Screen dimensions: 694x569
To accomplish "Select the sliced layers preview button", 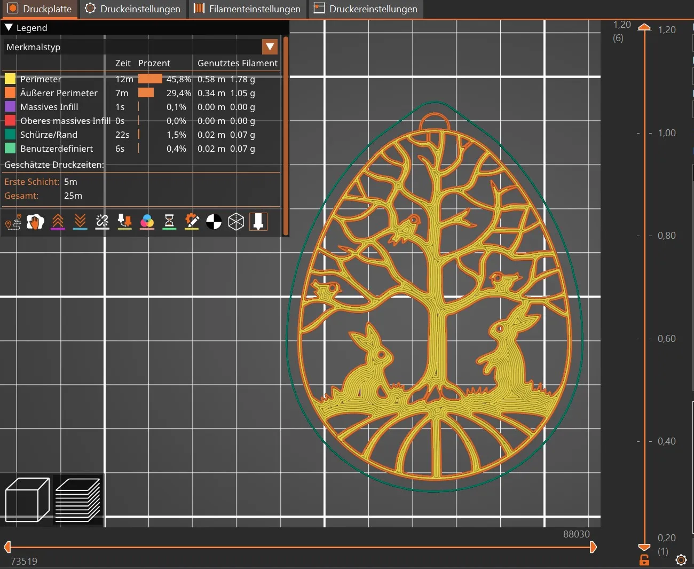I will (78, 500).
